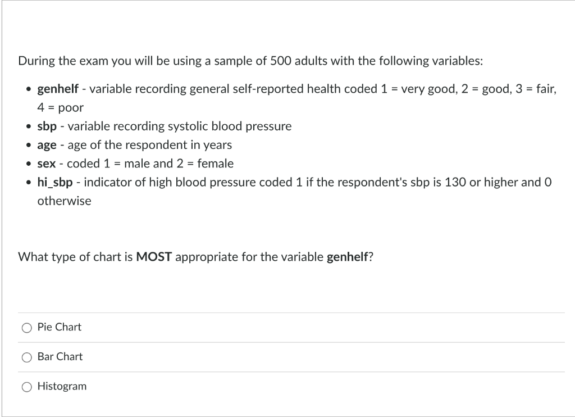
Task: Click the bold hi_sbp variable name
Action: pyautogui.click(x=55, y=183)
